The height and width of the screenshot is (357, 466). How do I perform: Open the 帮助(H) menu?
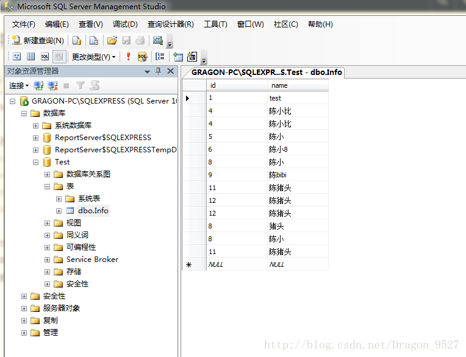[x=320, y=24]
